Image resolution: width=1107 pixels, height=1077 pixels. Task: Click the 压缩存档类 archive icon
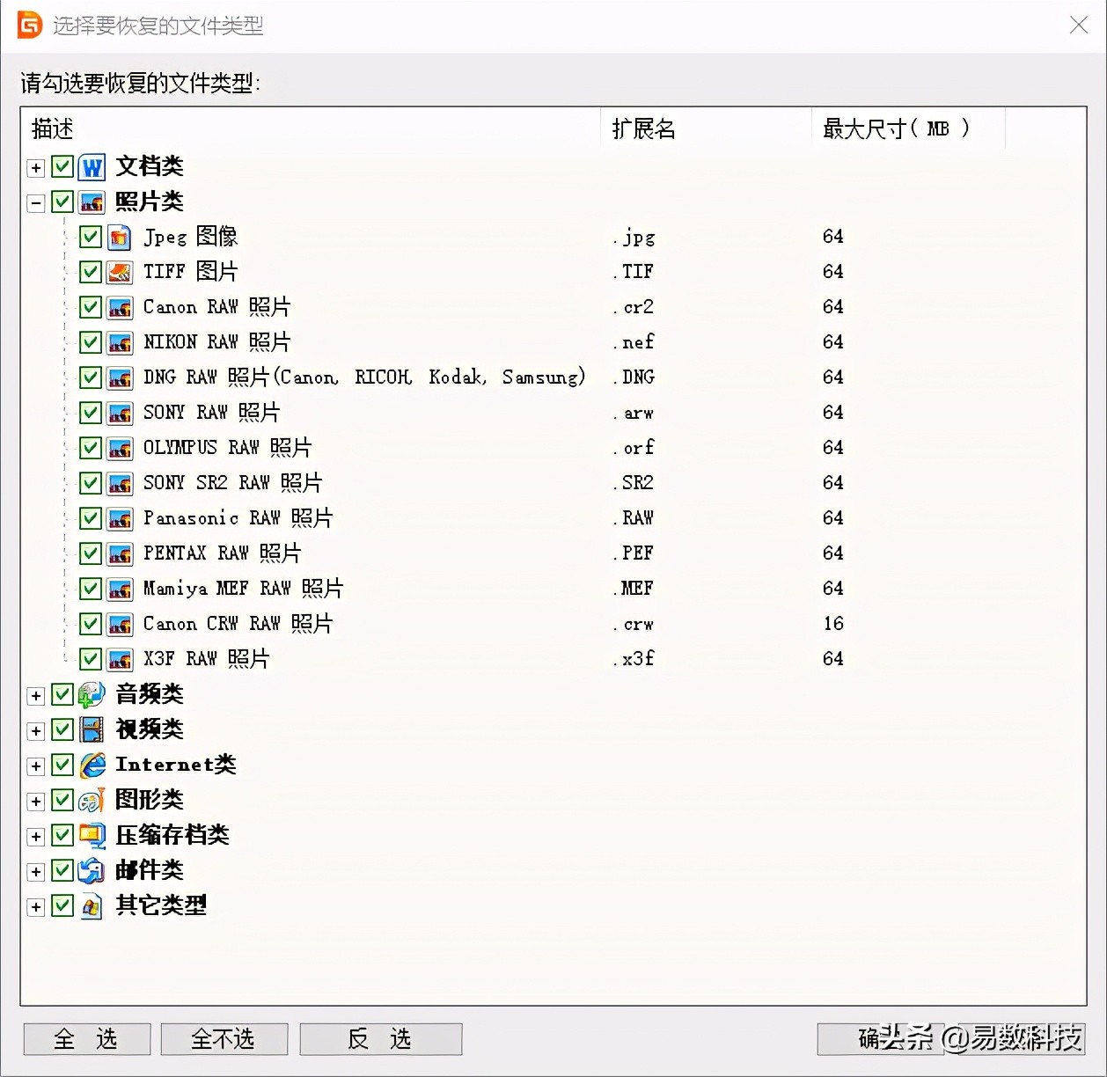pos(92,835)
